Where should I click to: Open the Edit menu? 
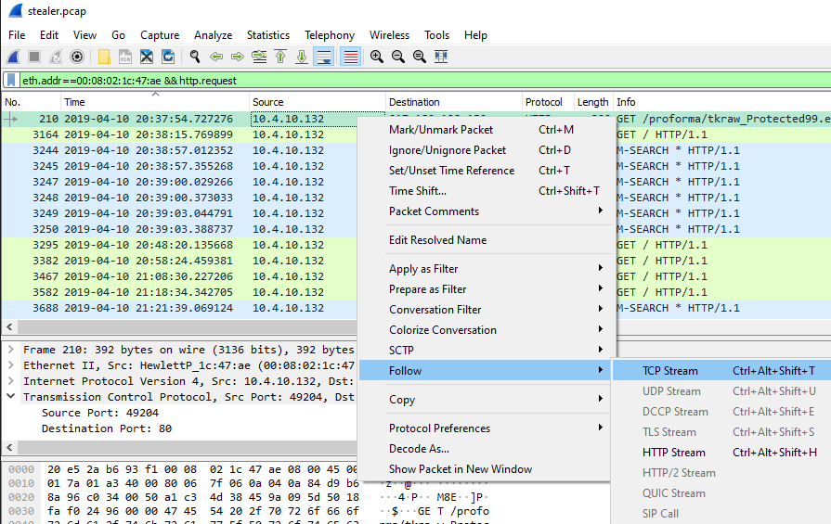tap(49, 35)
